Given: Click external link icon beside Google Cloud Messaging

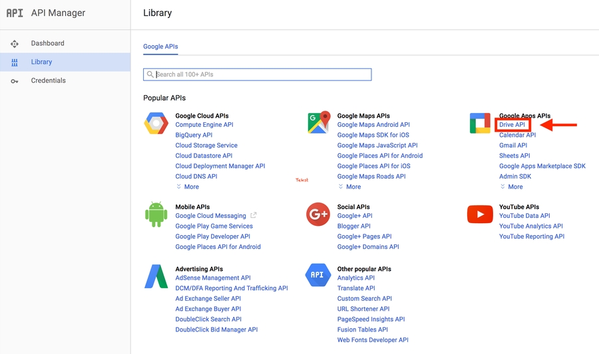Looking at the screenshot, I should pyautogui.click(x=254, y=215).
